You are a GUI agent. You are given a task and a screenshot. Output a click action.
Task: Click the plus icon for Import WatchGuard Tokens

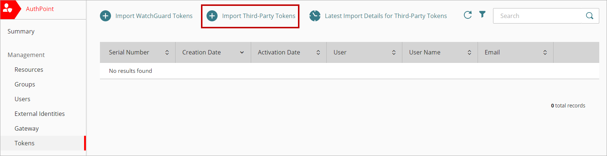[x=105, y=16]
